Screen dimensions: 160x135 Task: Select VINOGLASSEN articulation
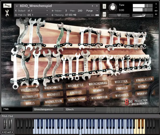point(144,79)
